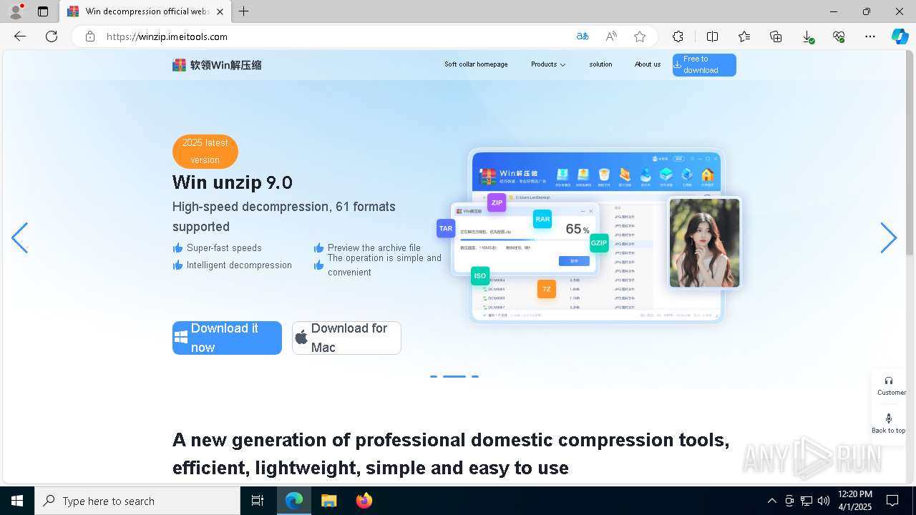Click the RAR format badge
The image size is (916, 515).
(x=542, y=219)
